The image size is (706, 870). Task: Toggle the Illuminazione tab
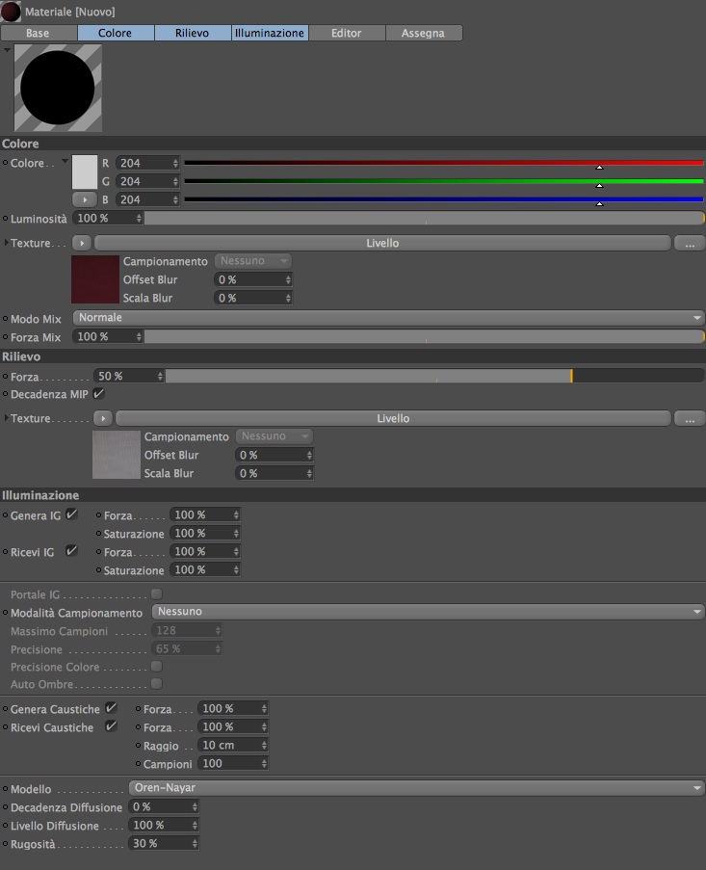click(270, 33)
